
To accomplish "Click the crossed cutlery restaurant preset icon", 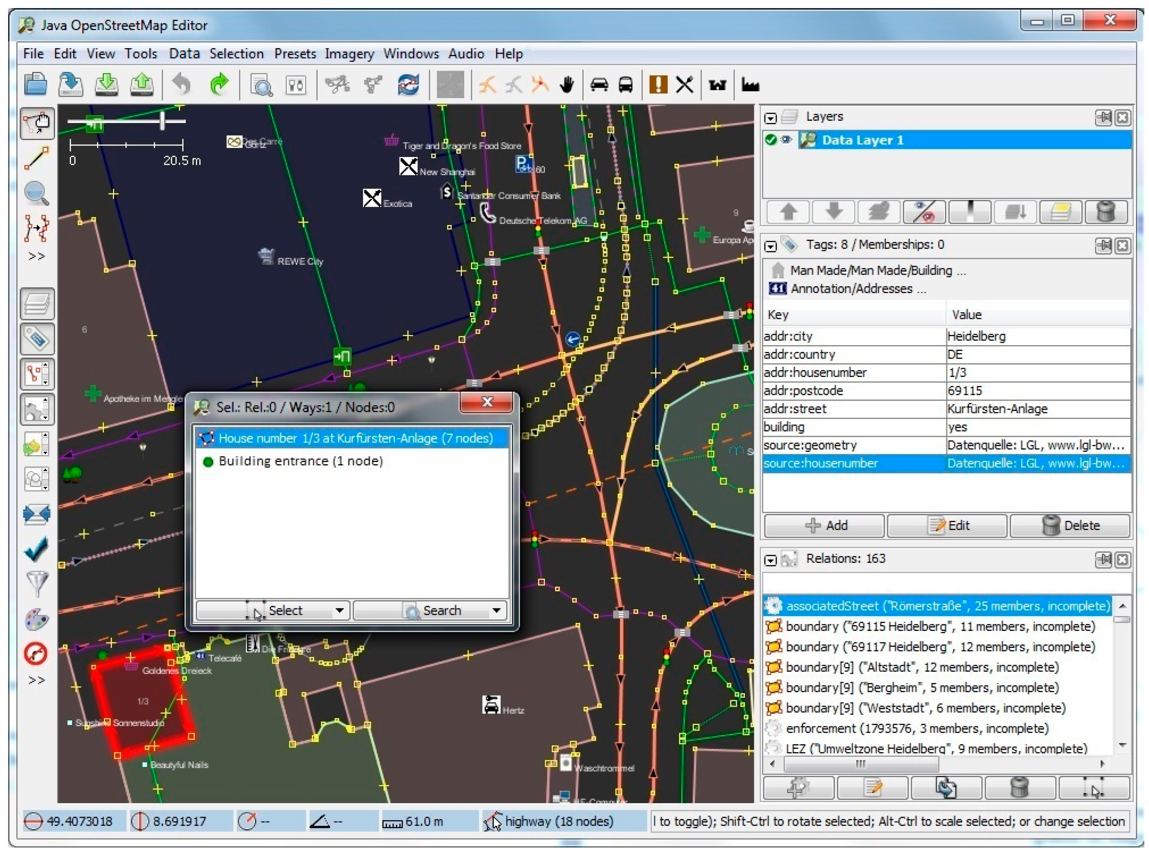I will (685, 84).
